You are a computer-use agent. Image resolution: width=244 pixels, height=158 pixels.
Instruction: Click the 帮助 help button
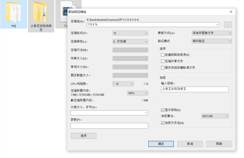[219, 144]
